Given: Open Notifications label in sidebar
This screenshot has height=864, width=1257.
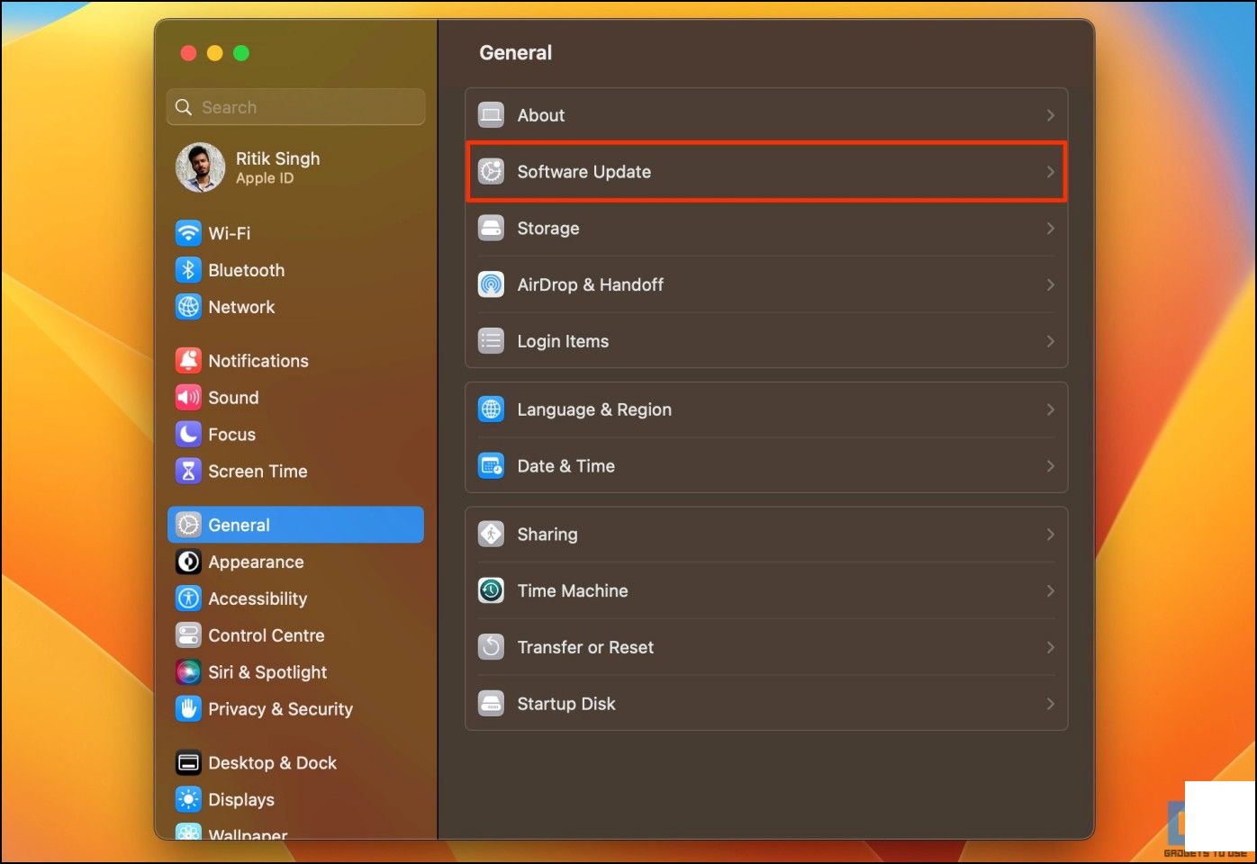Looking at the screenshot, I should pos(258,361).
